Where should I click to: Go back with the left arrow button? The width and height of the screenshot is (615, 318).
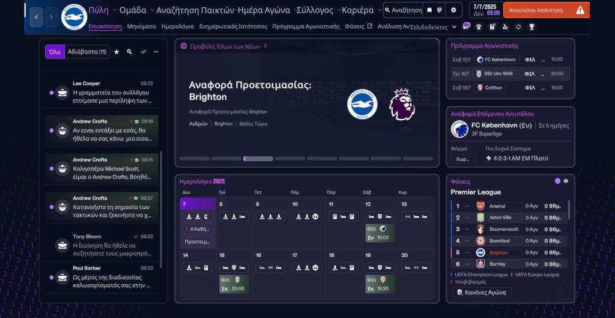pos(37,17)
